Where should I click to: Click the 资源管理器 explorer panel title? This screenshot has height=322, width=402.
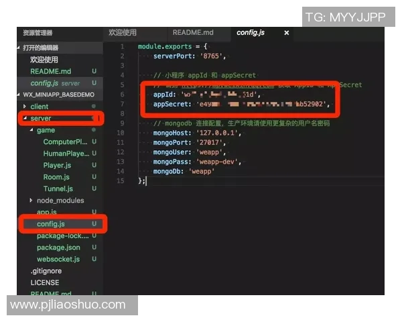pyautogui.click(x=38, y=33)
